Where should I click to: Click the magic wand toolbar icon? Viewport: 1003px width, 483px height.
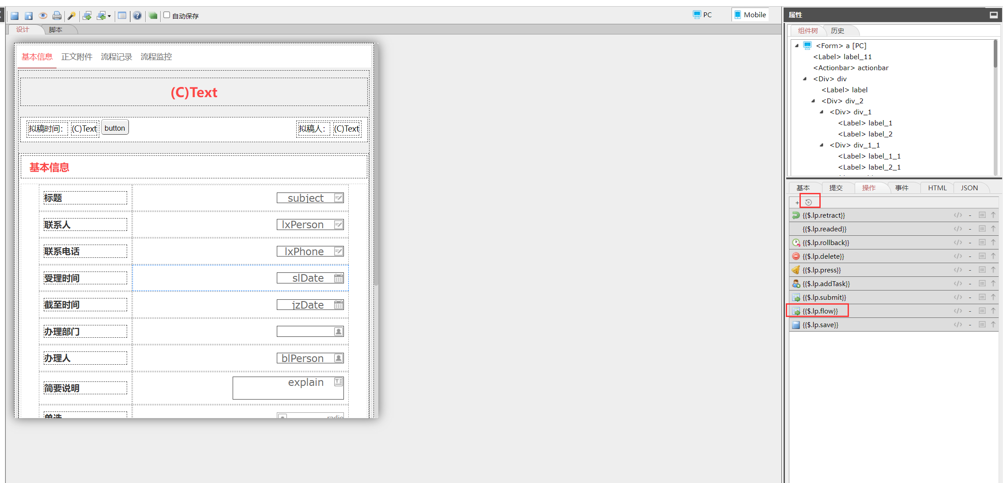pos(71,16)
